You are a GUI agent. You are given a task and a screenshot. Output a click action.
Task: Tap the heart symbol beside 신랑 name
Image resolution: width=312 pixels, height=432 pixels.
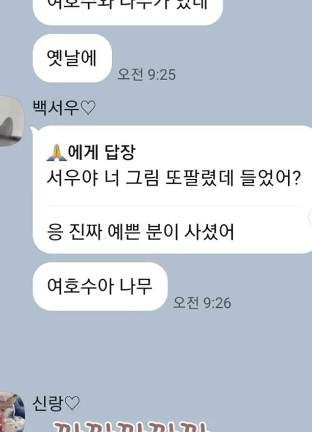pos(72,403)
